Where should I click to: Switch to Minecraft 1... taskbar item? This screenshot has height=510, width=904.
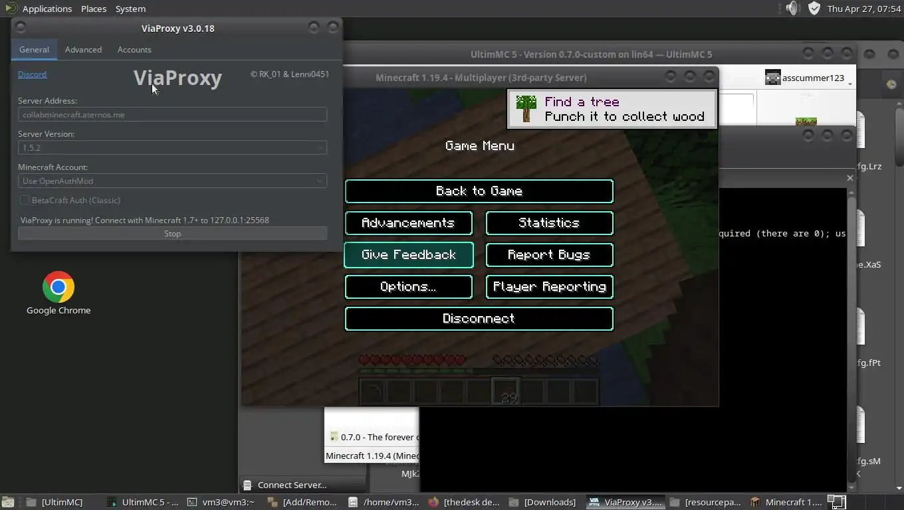(786, 502)
